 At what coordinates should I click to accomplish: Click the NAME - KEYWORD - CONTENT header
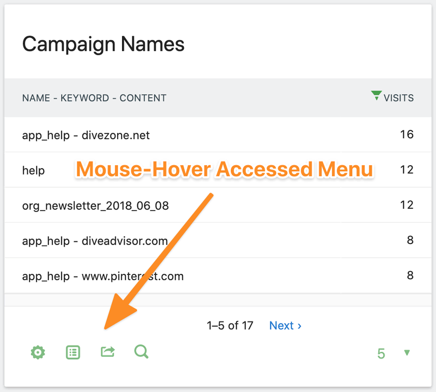click(x=94, y=98)
